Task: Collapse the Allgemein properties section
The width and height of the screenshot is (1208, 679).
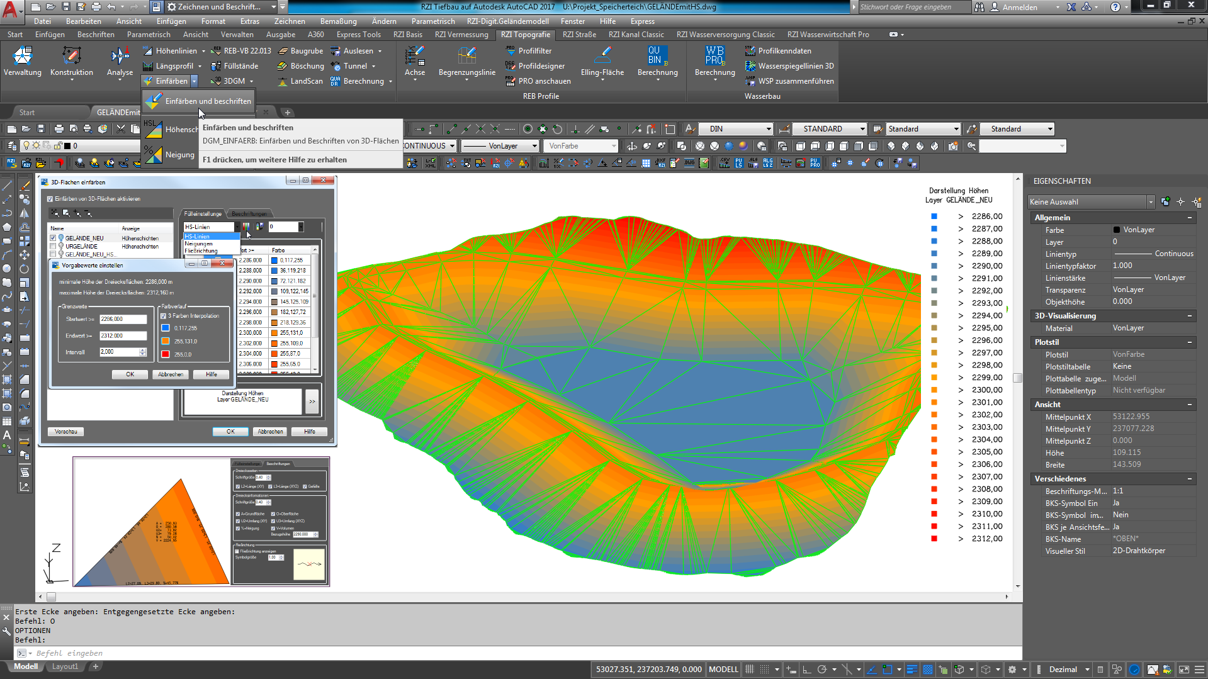Action: pyautogui.click(x=1189, y=218)
